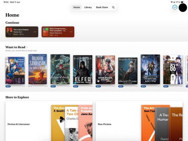Tap the A Tale of Two Cities cover
The width and height of the screenshot is (188, 141).
[72, 124]
